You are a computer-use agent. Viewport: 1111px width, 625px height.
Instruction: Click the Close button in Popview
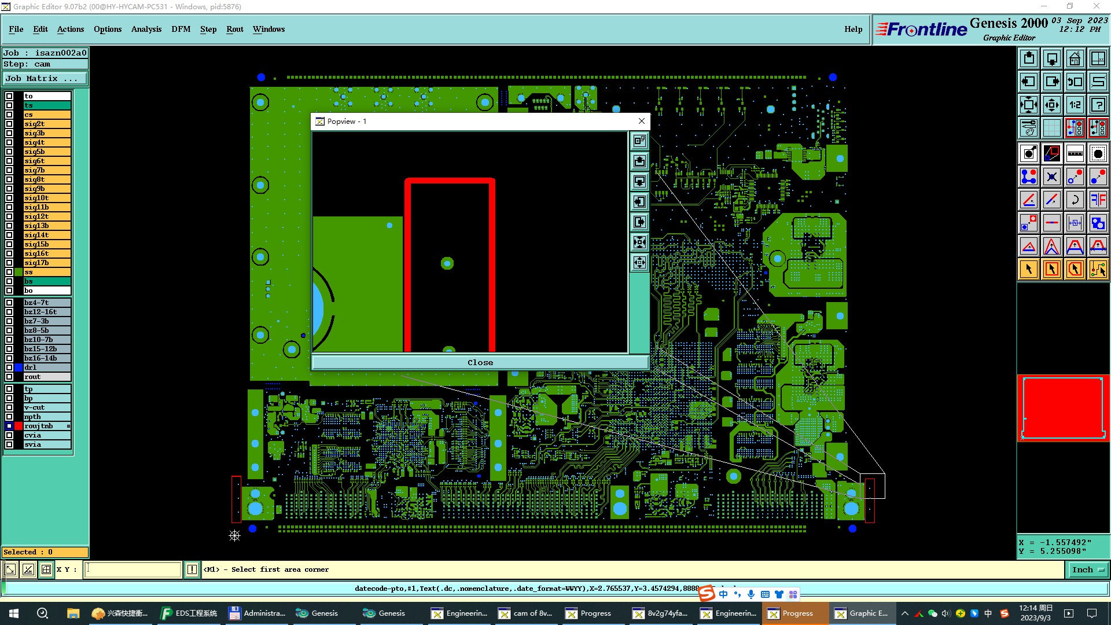480,363
